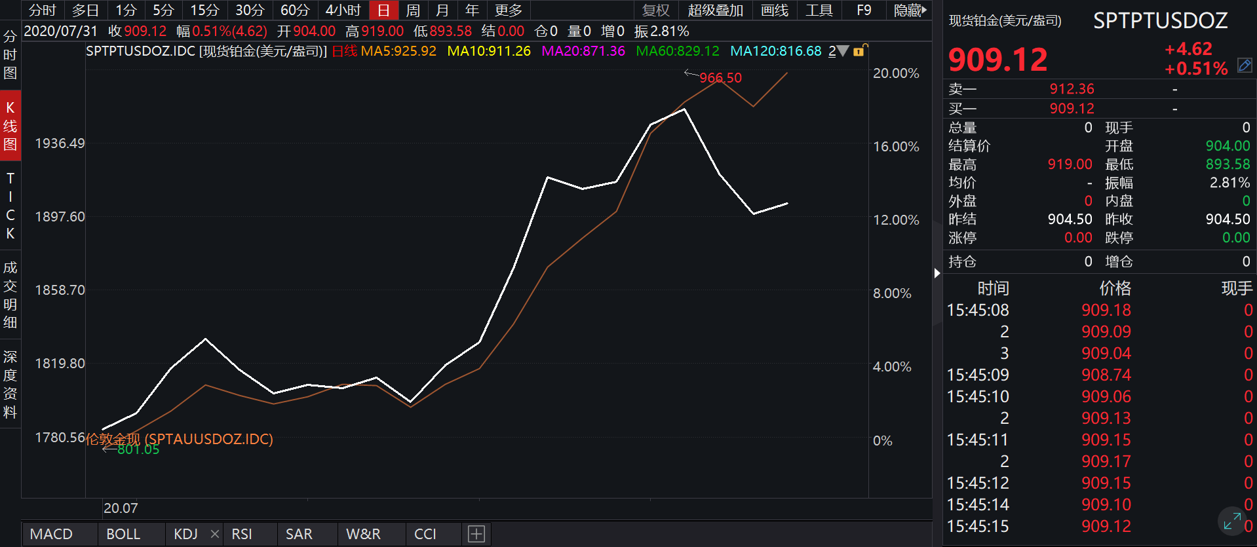This screenshot has width=1257, height=547.
Task: Switch chart to the 60分 period
Action: click(295, 10)
